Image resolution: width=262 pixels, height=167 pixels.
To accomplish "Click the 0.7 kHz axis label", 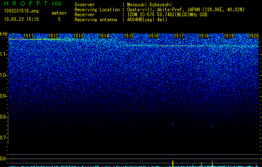I will [4, 138].
